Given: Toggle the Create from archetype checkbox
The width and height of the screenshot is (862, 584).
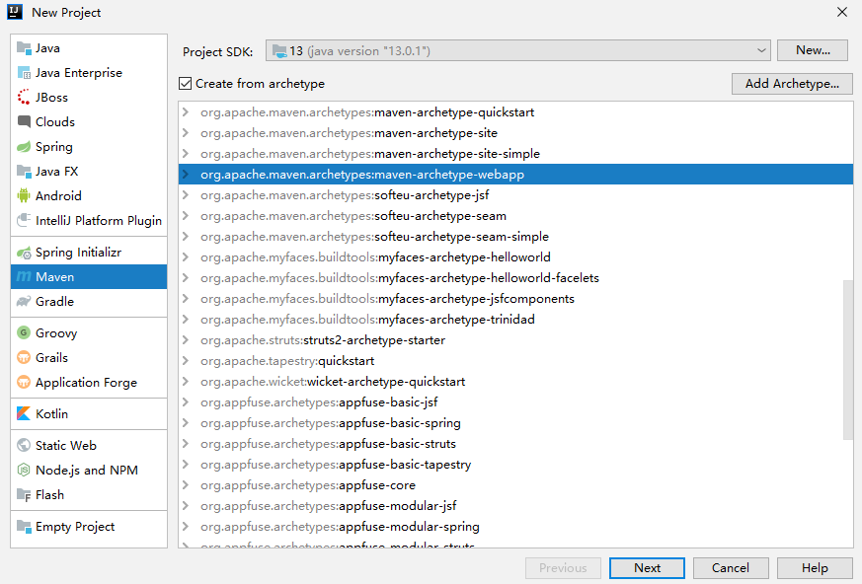Looking at the screenshot, I should point(186,84).
